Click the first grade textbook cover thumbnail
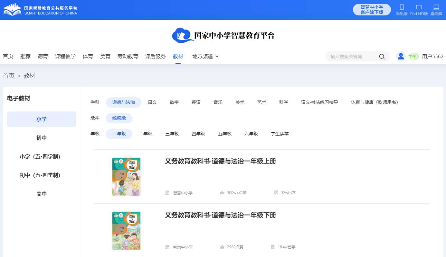 [x=126, y=177]
